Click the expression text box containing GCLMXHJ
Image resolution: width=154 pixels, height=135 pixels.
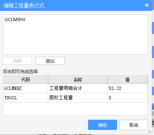[75, 35]
